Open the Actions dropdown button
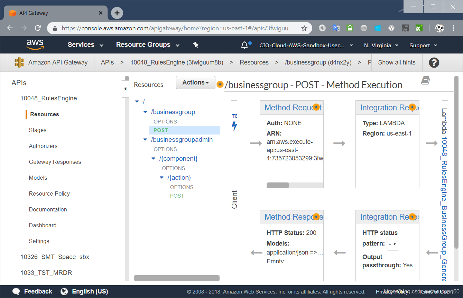This screenshot has width=463, height=298. click(196, 82)
